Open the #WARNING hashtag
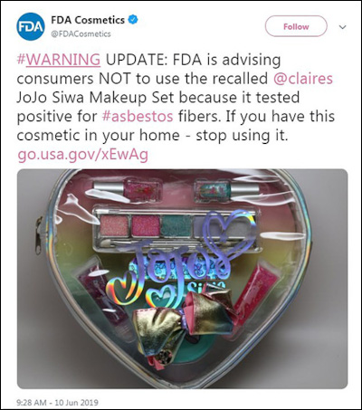Screen dimensions: 362x410 59,60
